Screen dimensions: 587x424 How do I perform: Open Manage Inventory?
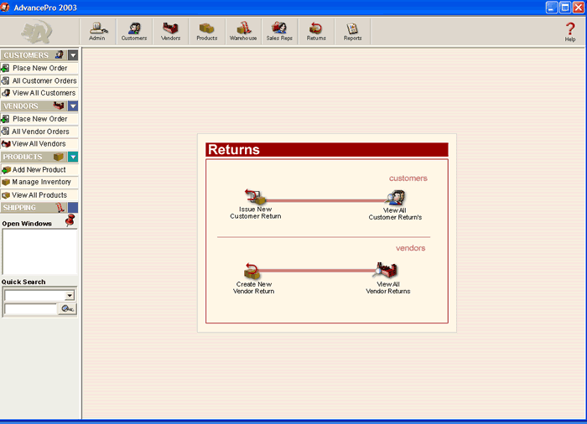click(39, 182)
